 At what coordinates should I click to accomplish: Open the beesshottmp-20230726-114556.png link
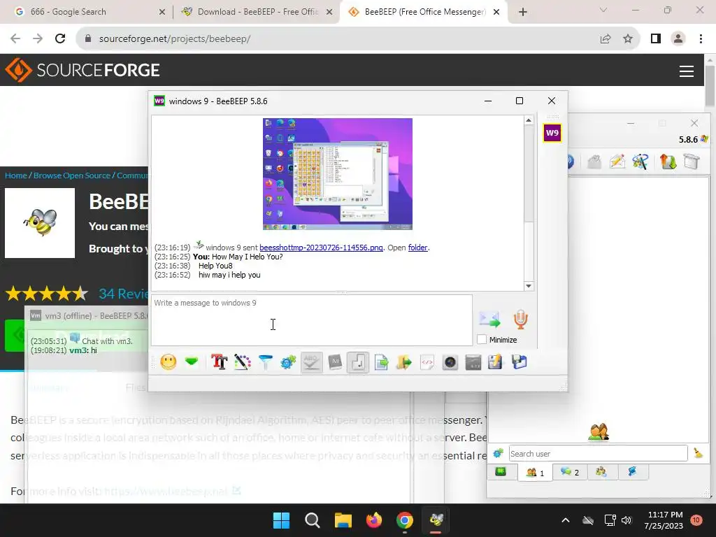[x=321, y=248]
